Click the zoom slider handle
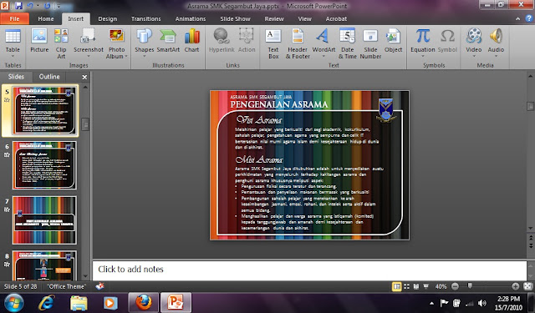This screenshot has width=535, height=313. (470, 286)
